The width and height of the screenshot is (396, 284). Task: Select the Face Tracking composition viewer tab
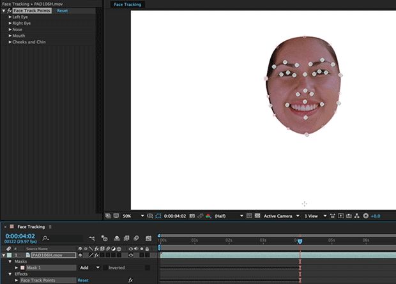click(x=128, y=4)
